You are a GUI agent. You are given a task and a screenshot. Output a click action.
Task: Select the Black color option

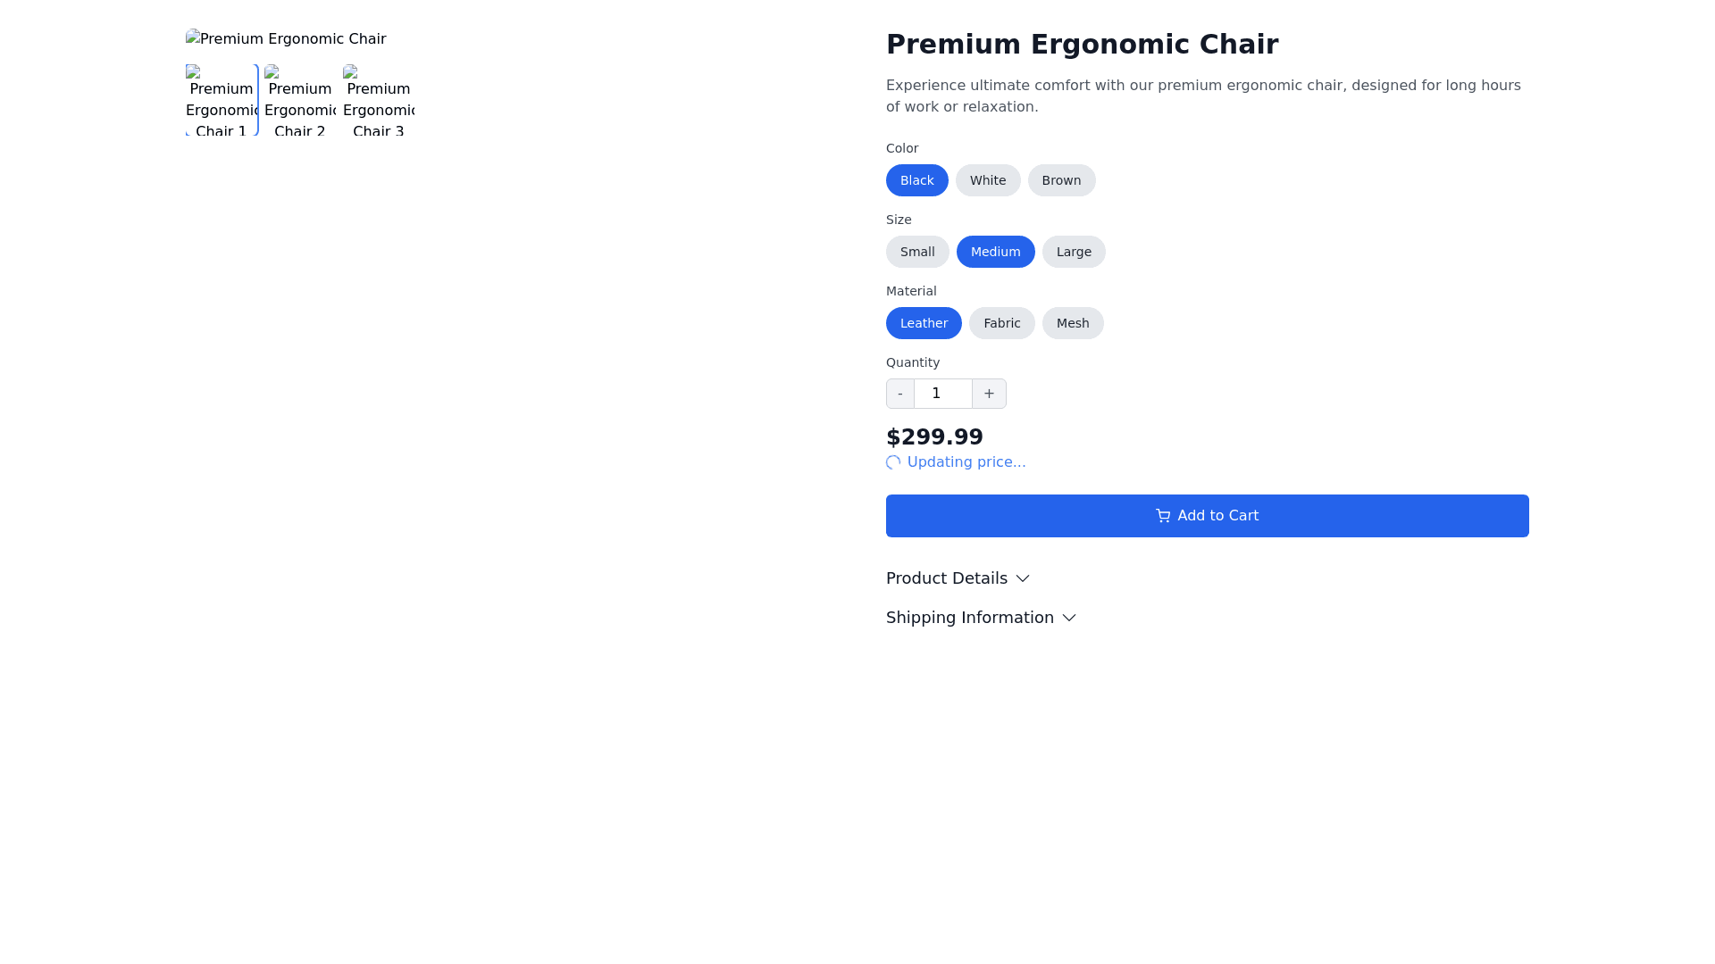tap(916, 180)
